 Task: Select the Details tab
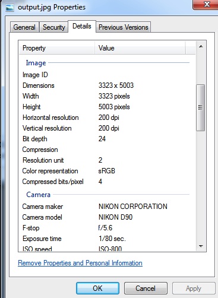[x=82, y=26]
